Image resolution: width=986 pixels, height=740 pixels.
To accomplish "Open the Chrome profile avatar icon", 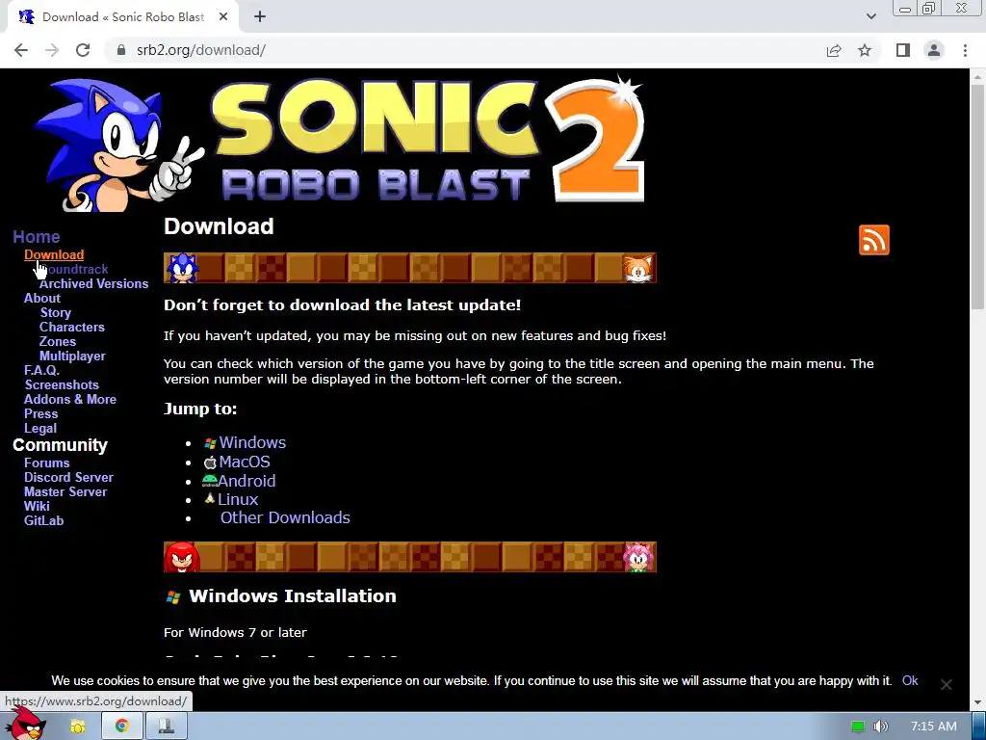I will [x=934, y=50].
